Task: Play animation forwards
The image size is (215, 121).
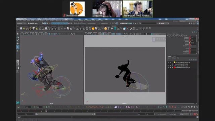Action: click(191, 111)
